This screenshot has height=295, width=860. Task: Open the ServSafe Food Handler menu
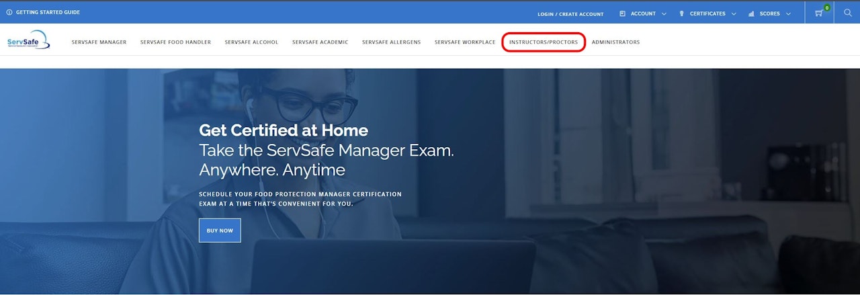click(175, 42)
